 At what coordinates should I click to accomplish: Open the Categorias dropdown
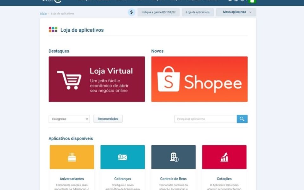pyautogui.click(x=69, y=119)
